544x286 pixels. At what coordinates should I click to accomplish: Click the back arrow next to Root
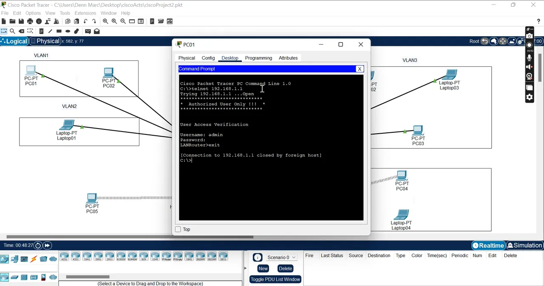[x=484, y=41]
